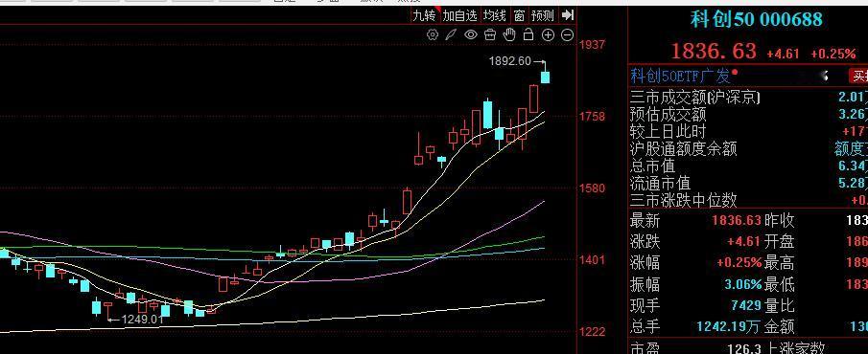The image size is (868, 354).
Task: Click the 总市值 row label
Action: pos(652,166)
